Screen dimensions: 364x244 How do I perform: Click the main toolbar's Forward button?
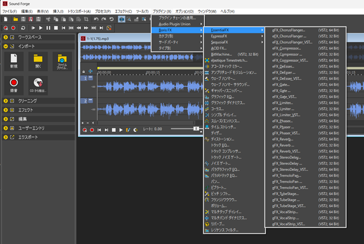tap(86, 28)
